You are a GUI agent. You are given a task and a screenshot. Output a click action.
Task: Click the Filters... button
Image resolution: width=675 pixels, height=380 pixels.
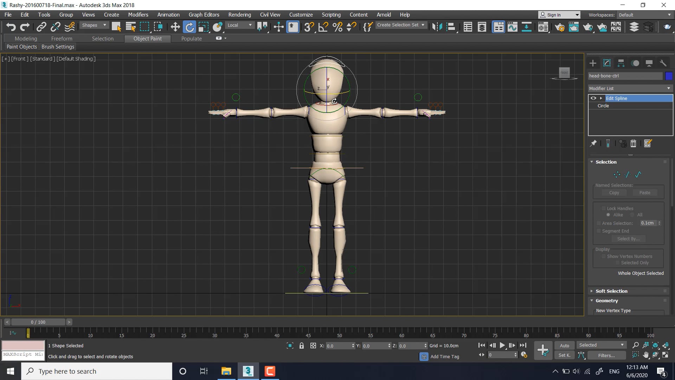[x=606, y=355]
